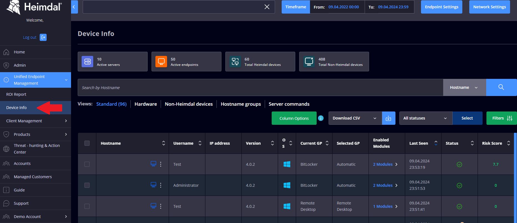Sort table by Hostname column

pos(163,143)
